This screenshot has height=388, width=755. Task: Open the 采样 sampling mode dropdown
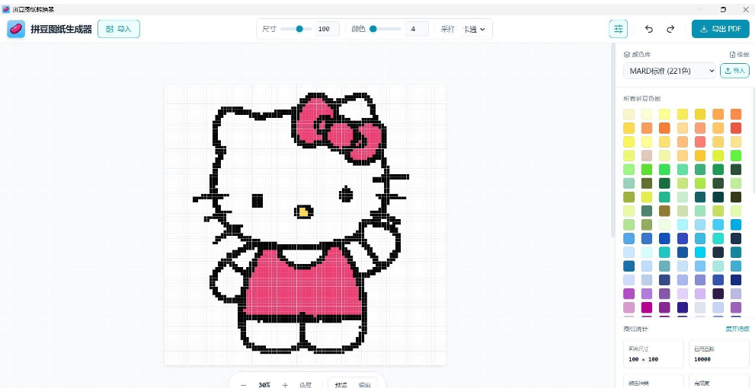click(x=474, y=29)
